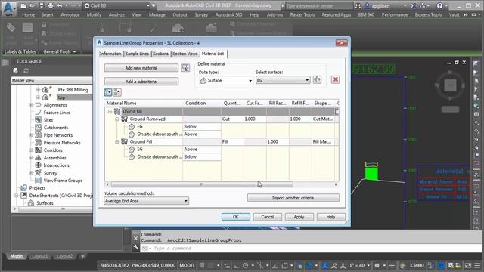Expand the Pipe Networks tree node
Screen dimensions: 484x272
(x=31, y=135)
